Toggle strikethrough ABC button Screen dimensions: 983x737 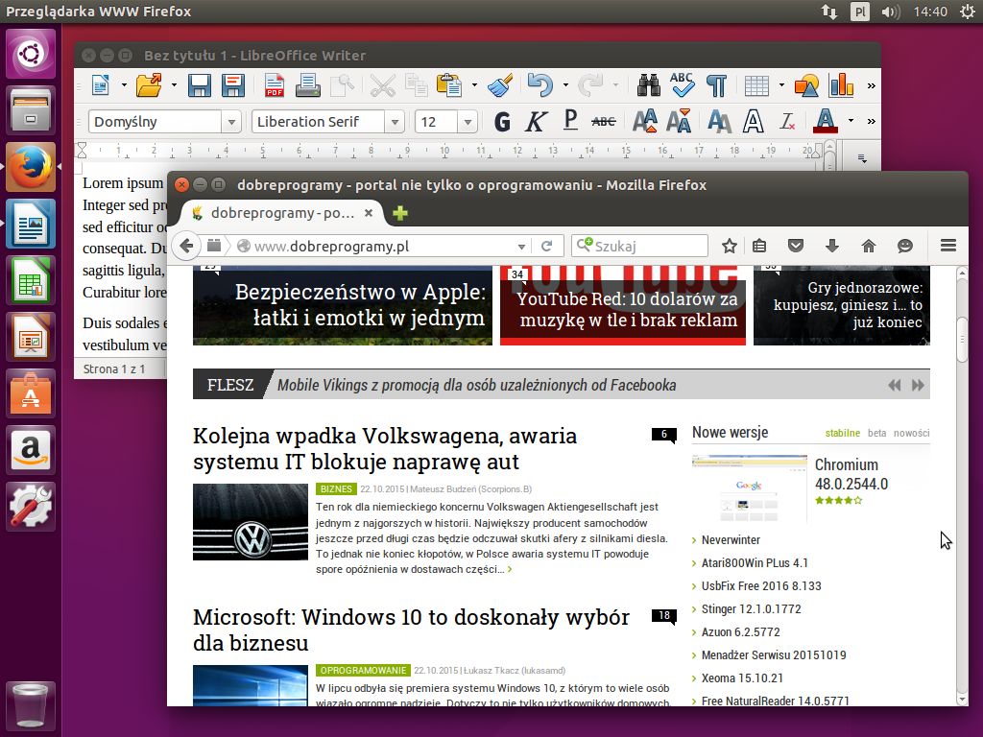click(603, 121)
